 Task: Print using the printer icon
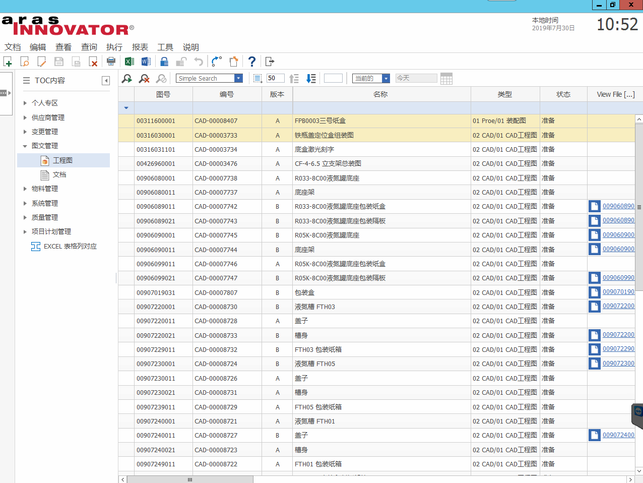pos(111,62)
